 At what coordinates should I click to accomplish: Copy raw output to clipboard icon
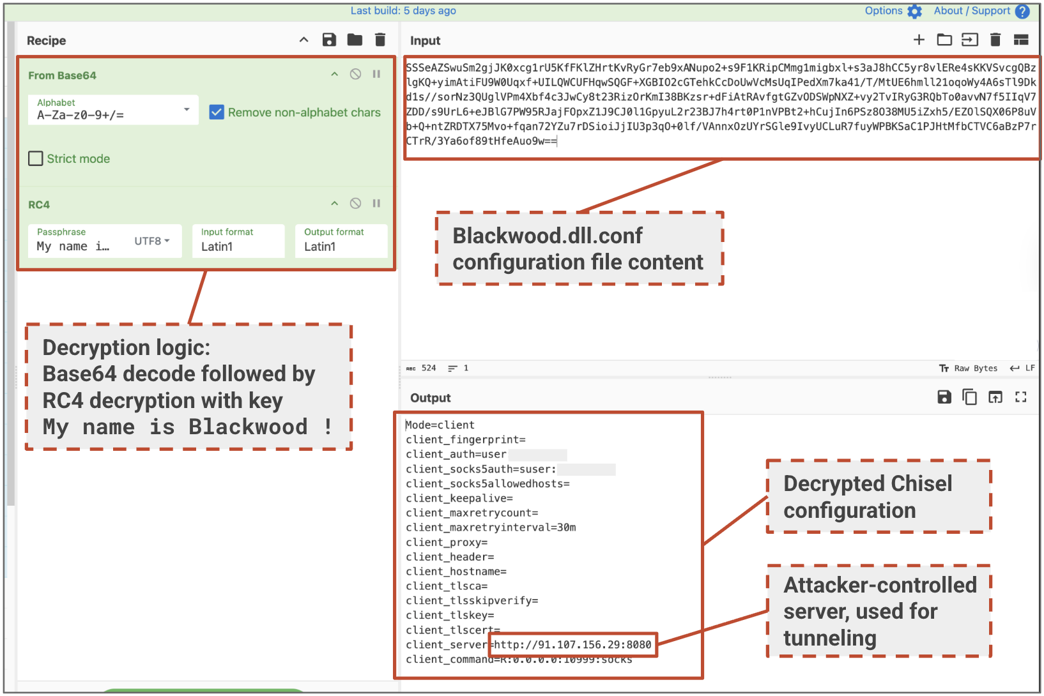[x=970, y=397]
